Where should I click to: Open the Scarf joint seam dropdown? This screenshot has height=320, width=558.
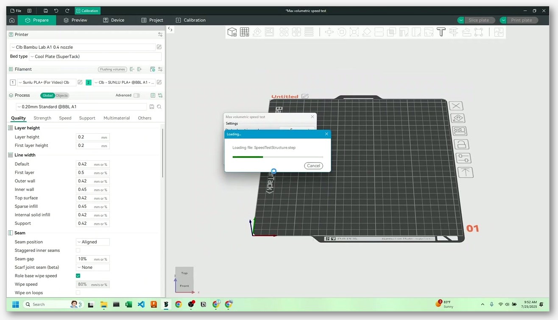coord(93,267)
